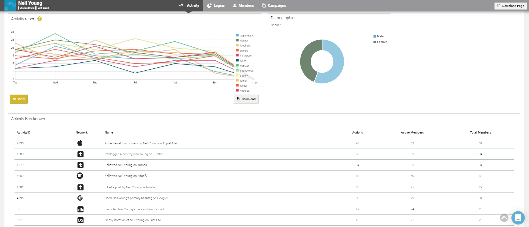Switch to the Logins tab
Screen dimensions: 529x227
click(x=216, y=6)
